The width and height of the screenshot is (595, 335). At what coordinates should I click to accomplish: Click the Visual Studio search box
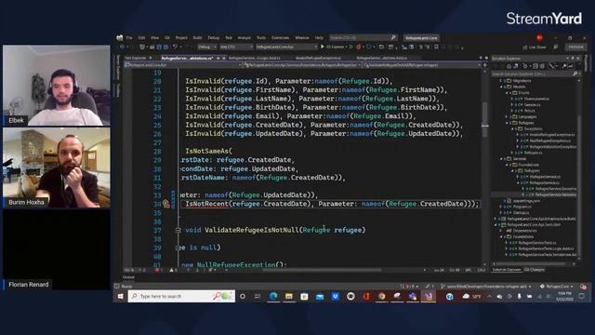(x=363, y=37)
